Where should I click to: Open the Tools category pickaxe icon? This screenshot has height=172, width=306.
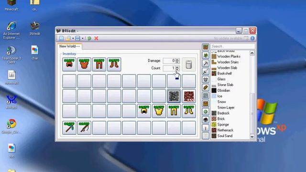(x=206, y=63)
